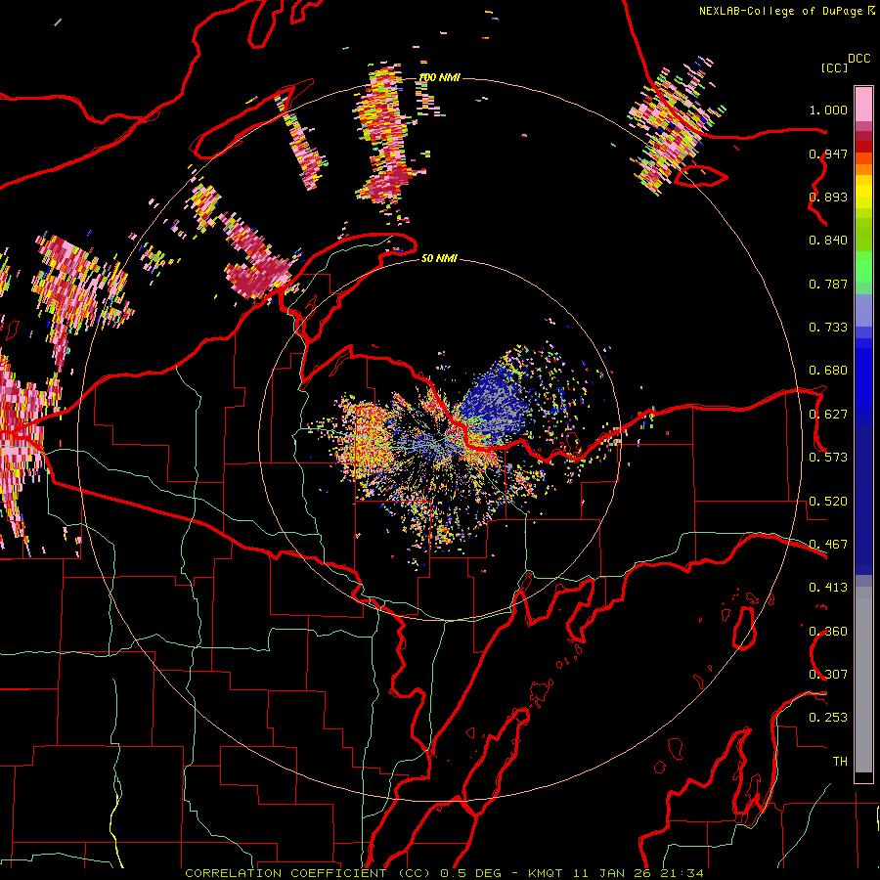Click the pink top segment of color bar
880x880 pixels.
point(863,104)
